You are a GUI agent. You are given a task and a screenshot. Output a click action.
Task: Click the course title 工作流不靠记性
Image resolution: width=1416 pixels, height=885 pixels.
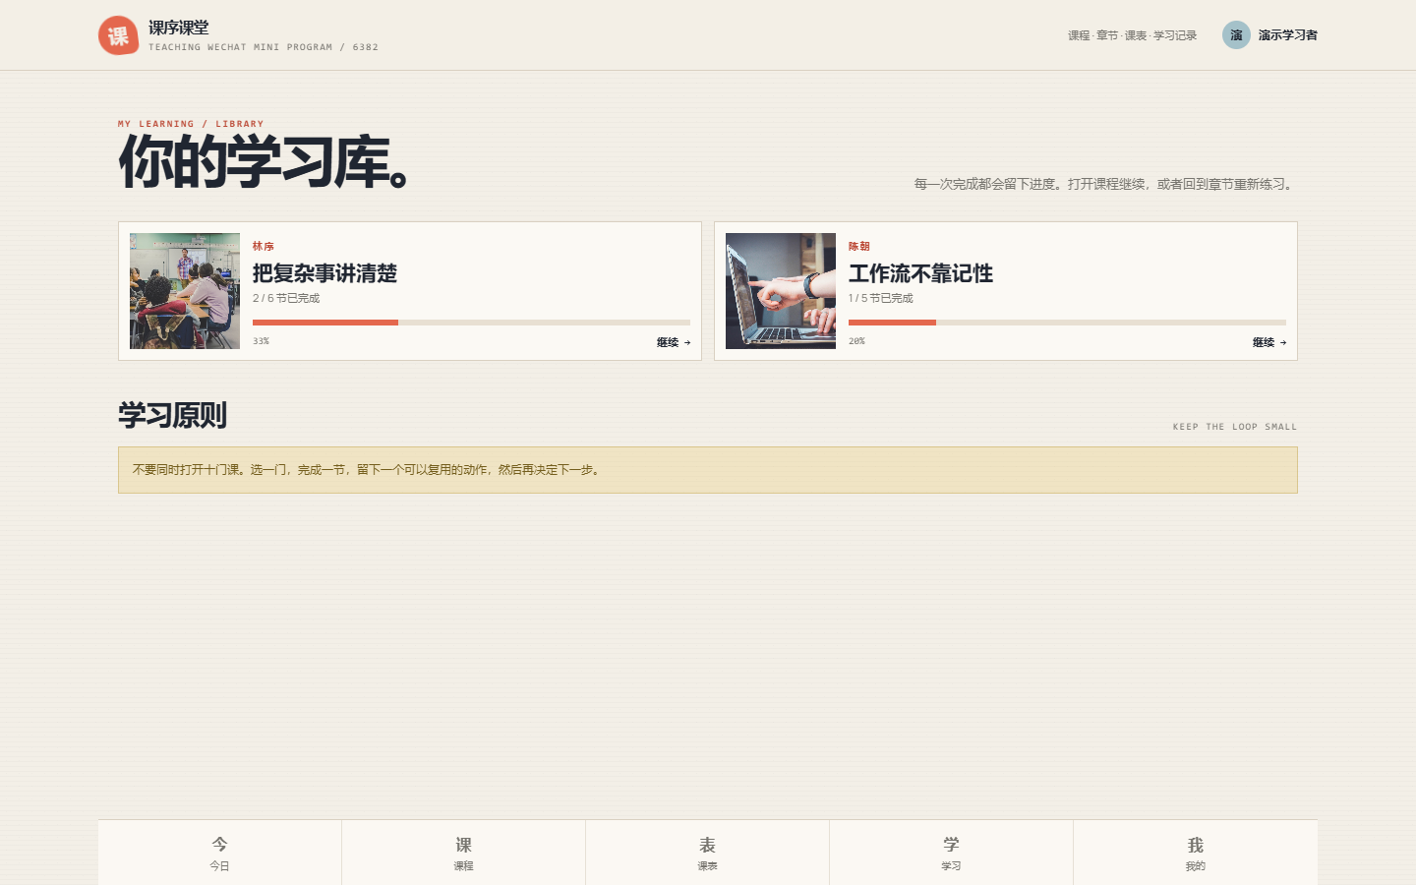[920, 273]
